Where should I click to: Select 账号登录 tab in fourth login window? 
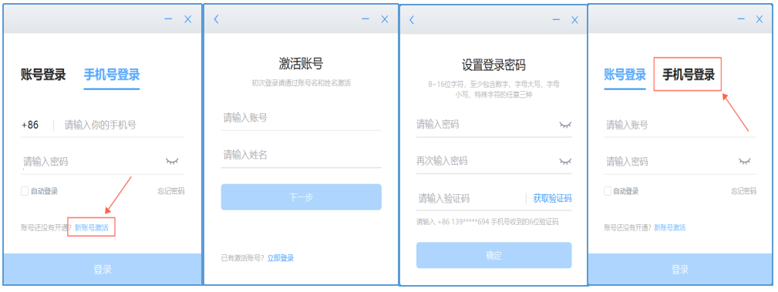click(x=625, y=75)
